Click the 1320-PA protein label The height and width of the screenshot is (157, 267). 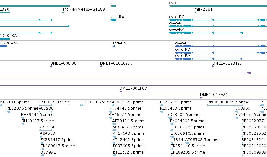pos(9,43)
